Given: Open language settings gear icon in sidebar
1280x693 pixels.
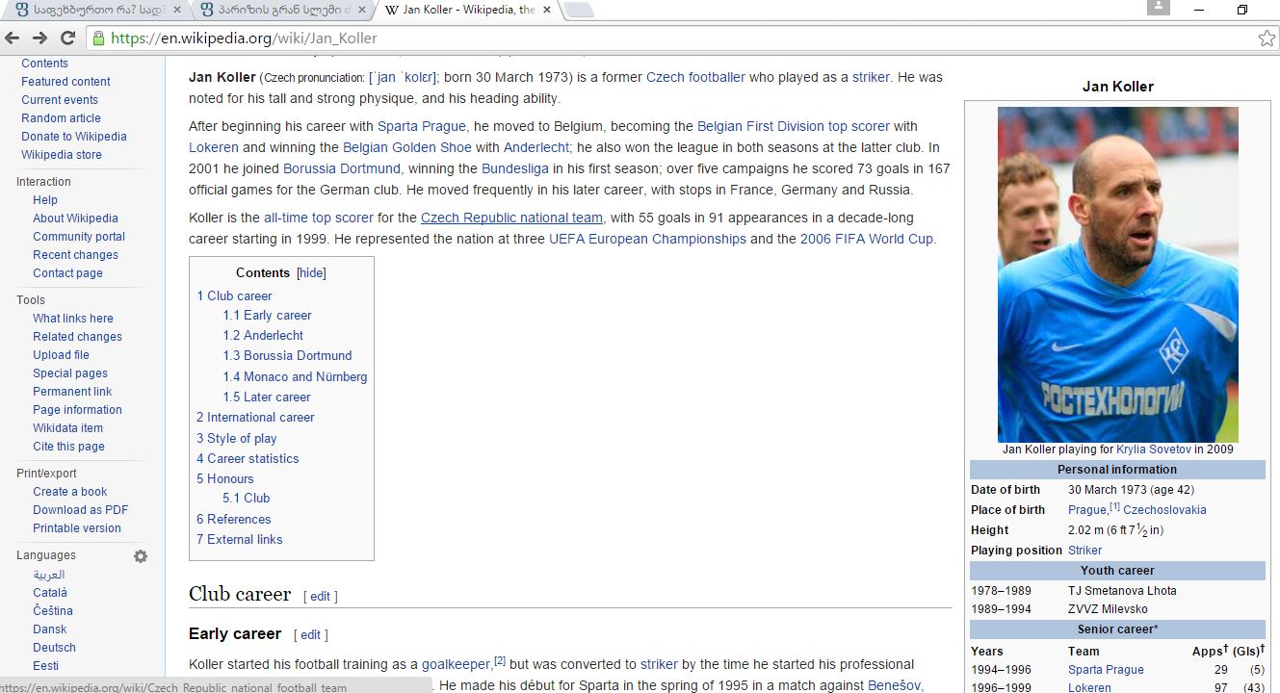Looking at the screenshot, I should coord(141,555).
